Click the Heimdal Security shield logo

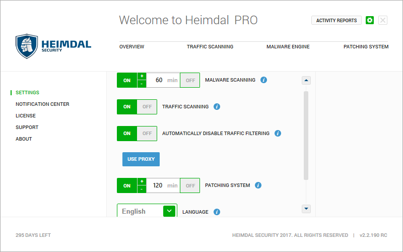coord(27,46)
